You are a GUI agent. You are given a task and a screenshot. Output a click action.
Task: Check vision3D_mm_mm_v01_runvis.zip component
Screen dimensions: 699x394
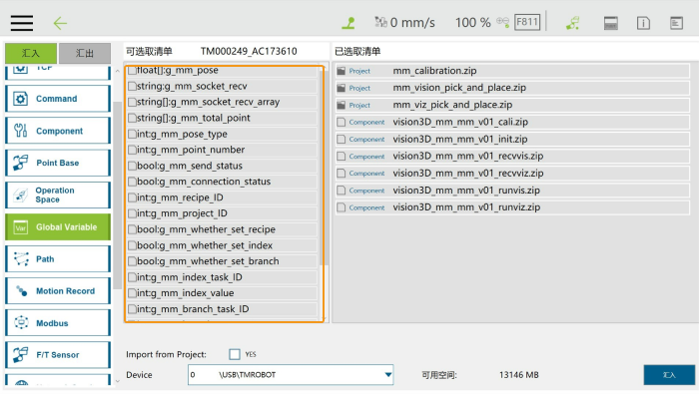pos(342,191)
